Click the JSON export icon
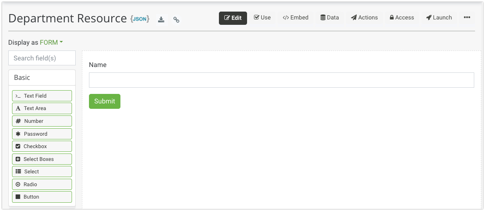Viewport: 485px width, 211px height. click(140, 19)
